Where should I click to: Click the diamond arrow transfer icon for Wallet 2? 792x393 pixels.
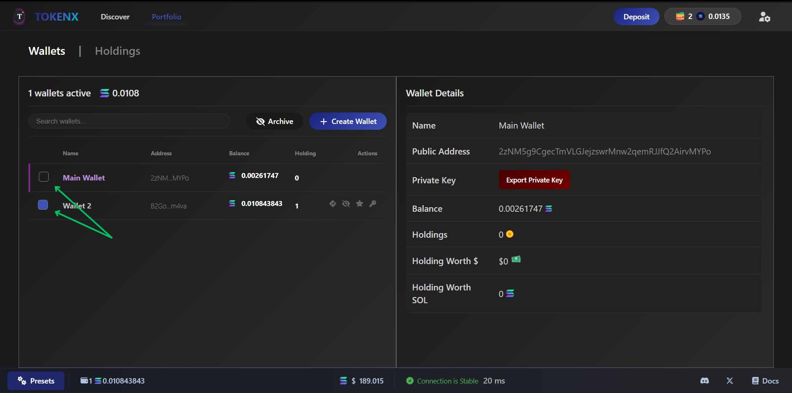(x=333, y=204)
